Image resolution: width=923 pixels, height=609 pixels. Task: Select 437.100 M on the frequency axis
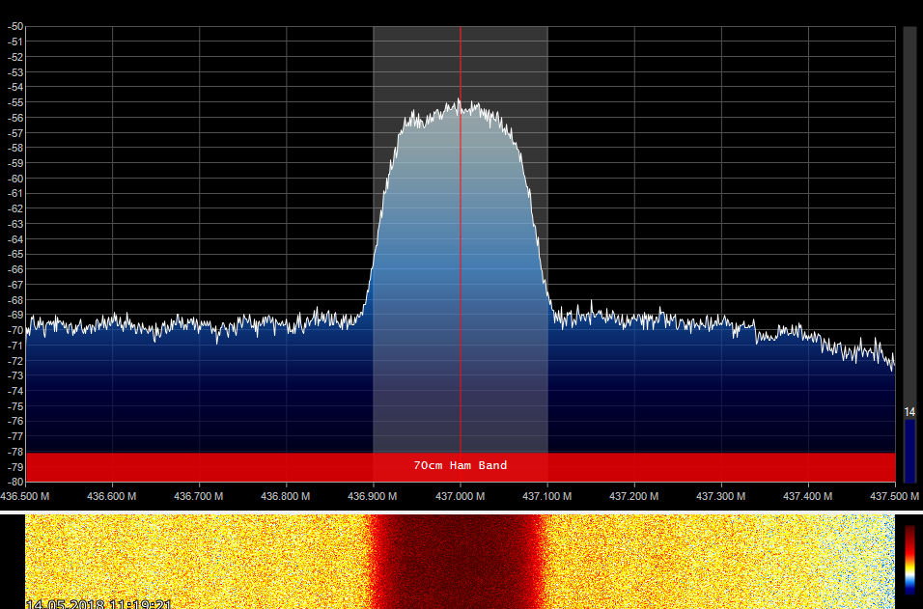pos(547,495)
